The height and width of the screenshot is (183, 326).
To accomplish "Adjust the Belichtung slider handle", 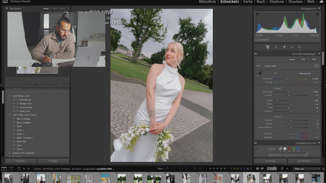I will [289, 92].
